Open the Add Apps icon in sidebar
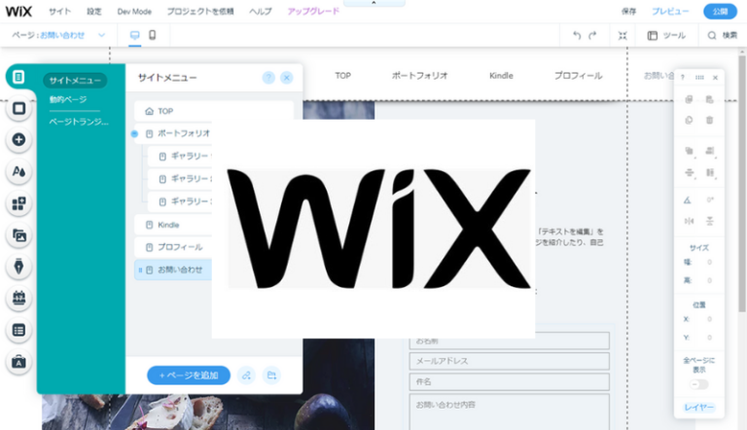This screenshot has width=747, height=430. 18,203
